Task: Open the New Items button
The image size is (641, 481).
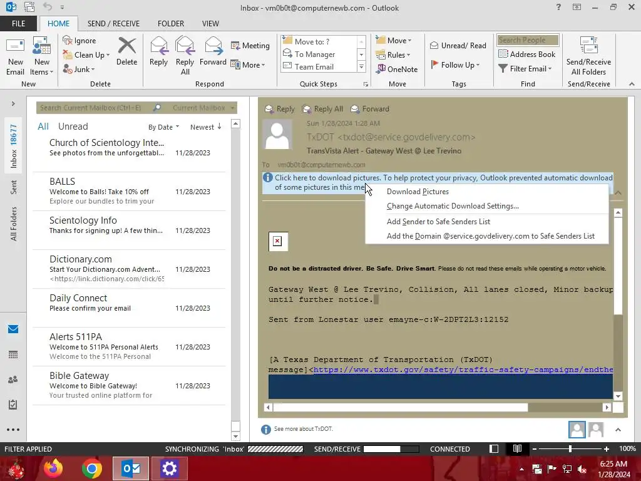Action: [x=42, y=56]
